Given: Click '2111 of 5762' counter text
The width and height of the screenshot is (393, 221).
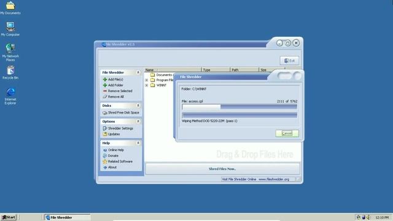Looking at the screenshot, I should (287, 101).
